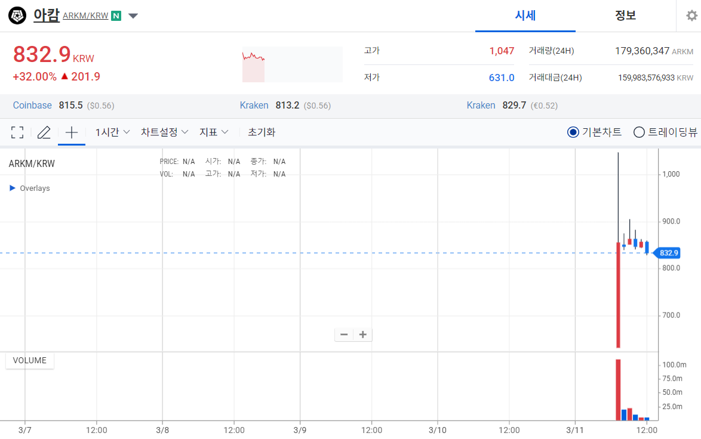This screenshot has height=439, width=701.
Task: Open the market selector dropdown arrow
Action: (133, 16)
